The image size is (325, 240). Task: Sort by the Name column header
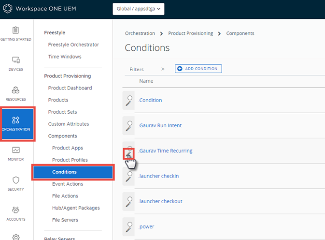[x=146, y=81]
